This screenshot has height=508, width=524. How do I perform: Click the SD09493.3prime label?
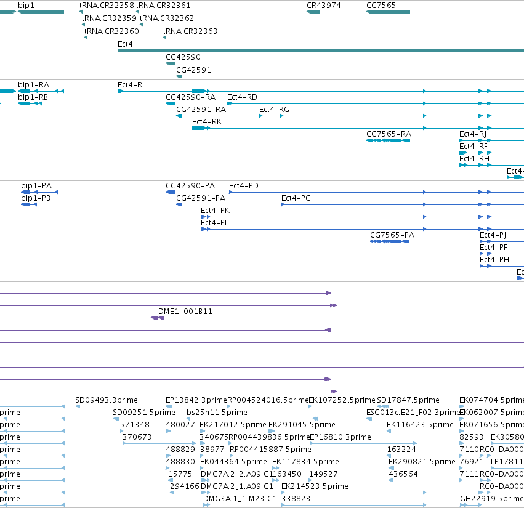click(107, 400)
